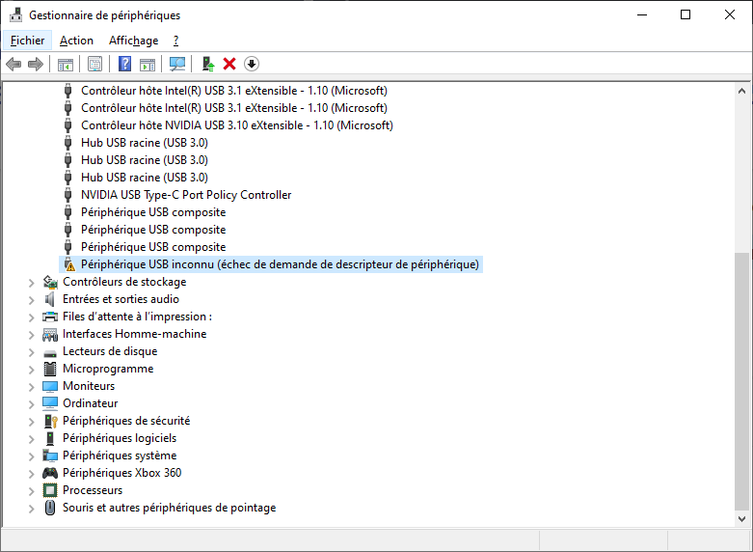
Task: Click the vertical scrollbar down arrow
Action: (742, 518)
